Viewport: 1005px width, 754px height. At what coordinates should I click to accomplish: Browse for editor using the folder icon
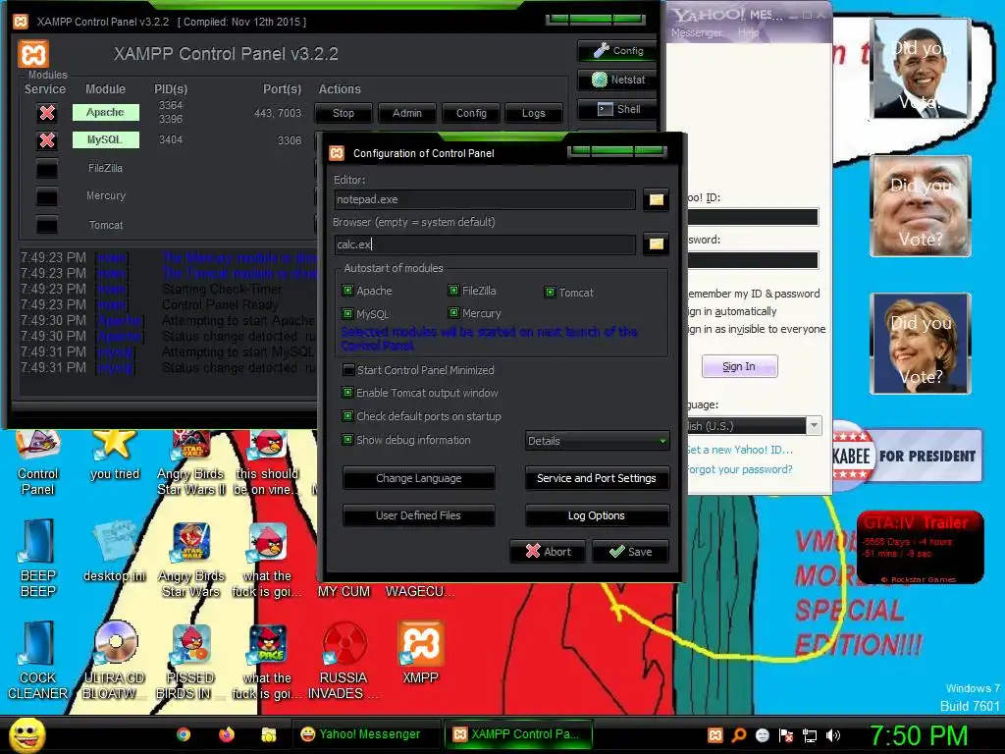656,199
